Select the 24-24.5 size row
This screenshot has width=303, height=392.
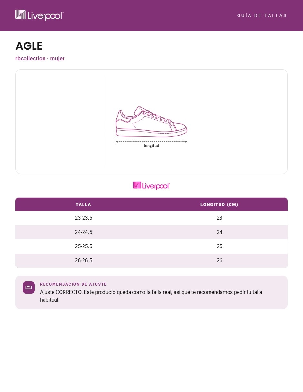point(151,232)
